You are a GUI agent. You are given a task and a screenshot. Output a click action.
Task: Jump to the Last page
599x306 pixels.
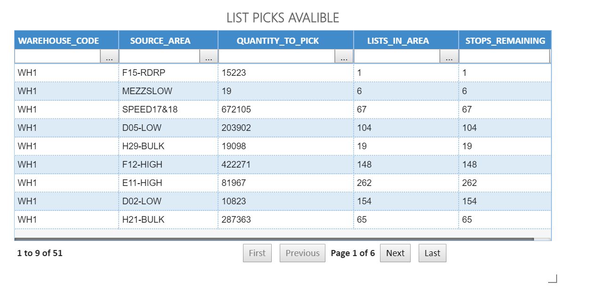tap(432, 253)
